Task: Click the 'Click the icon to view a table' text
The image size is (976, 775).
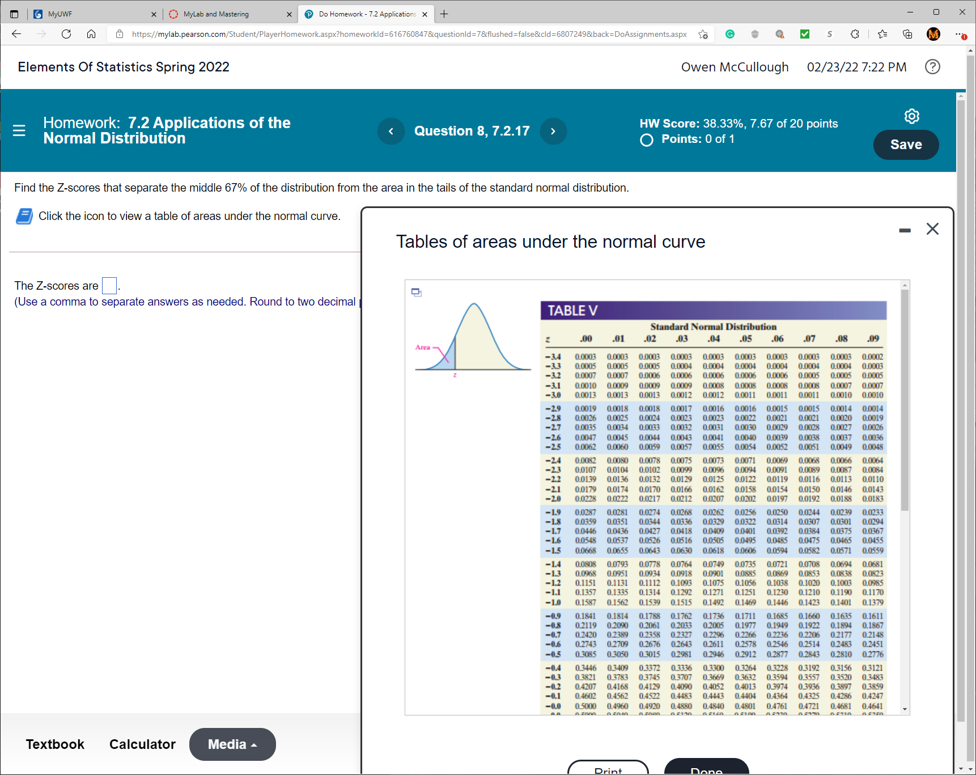Action: click(189, 216)
